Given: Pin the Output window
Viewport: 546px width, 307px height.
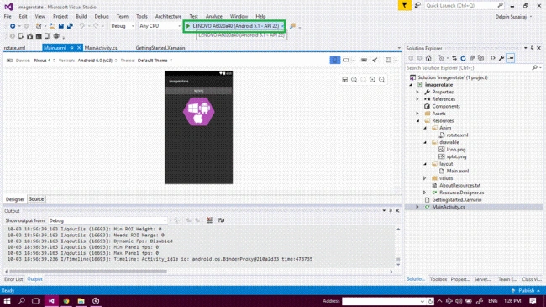Looking at the screenshot, I should (x=391, y=211).
